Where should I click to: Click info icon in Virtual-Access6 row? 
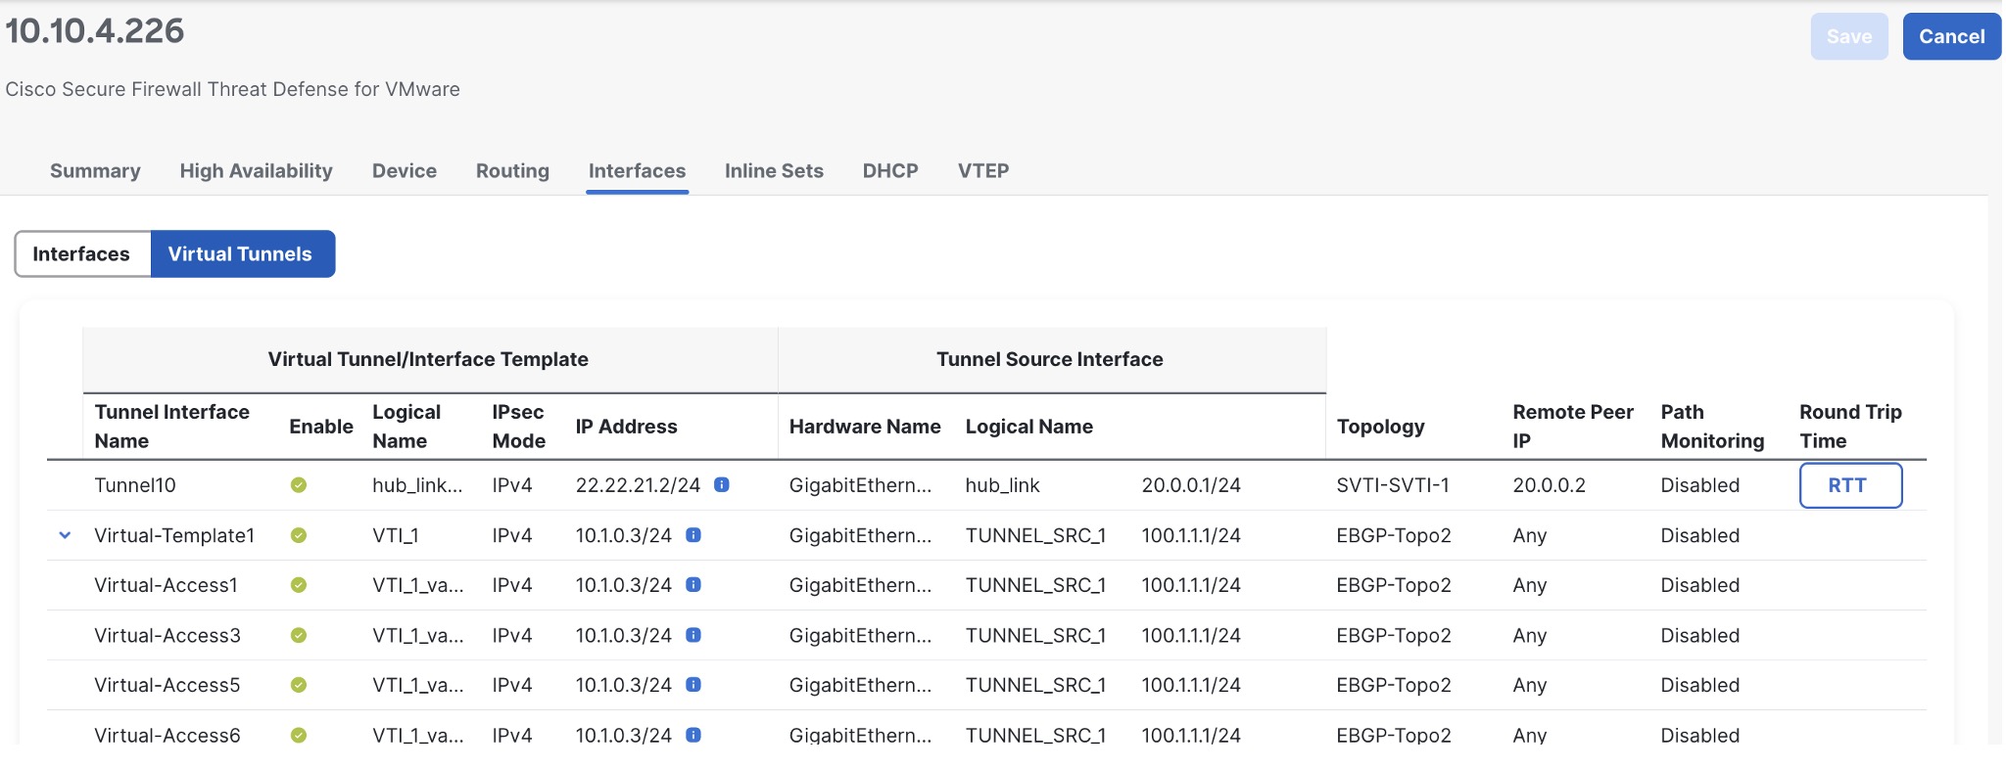pyautogui.click(x=693, y=735)
